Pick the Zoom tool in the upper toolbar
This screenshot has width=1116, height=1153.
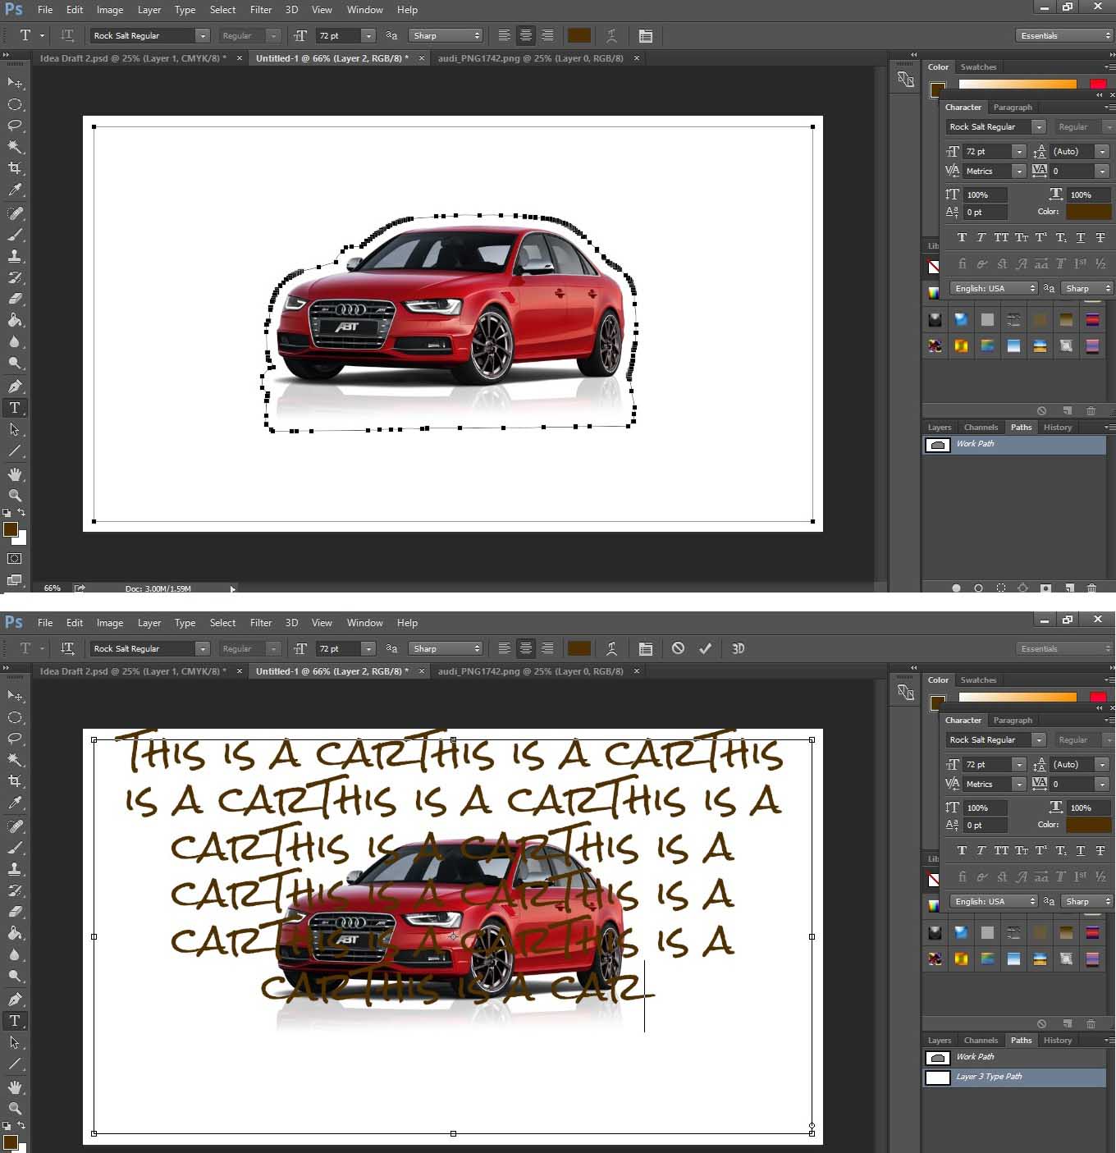click(x=15, y=495)
